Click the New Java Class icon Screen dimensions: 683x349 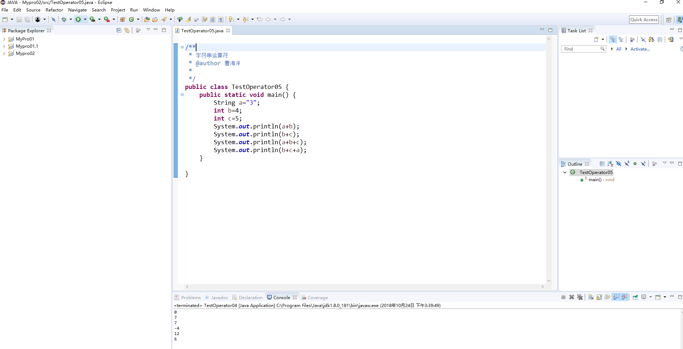click(x=132, y=19)
